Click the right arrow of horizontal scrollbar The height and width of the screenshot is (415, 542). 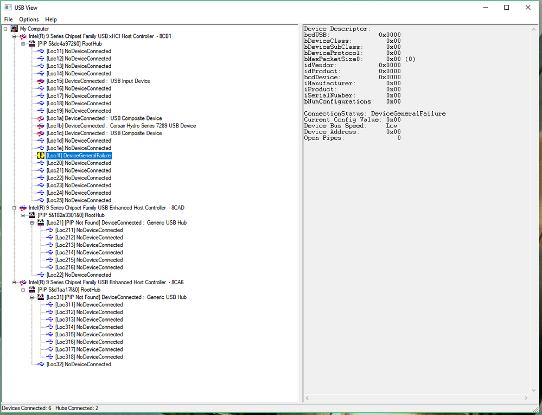click(525, 399)
